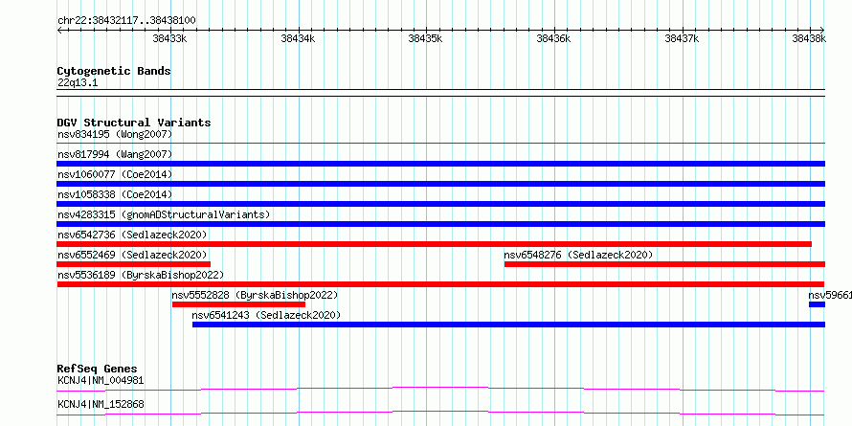The image size is (852, 426).
Task: Click the 38437k ruler tick label
Action: (x=682, y=38)
